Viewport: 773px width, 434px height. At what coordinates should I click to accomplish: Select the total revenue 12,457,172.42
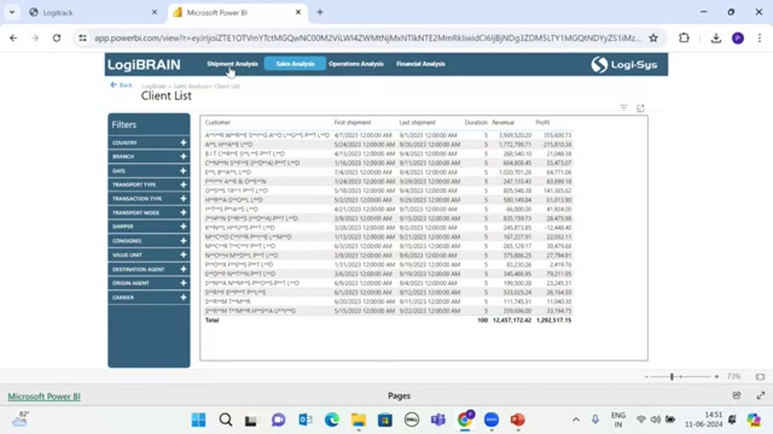(x=512, y=320)
